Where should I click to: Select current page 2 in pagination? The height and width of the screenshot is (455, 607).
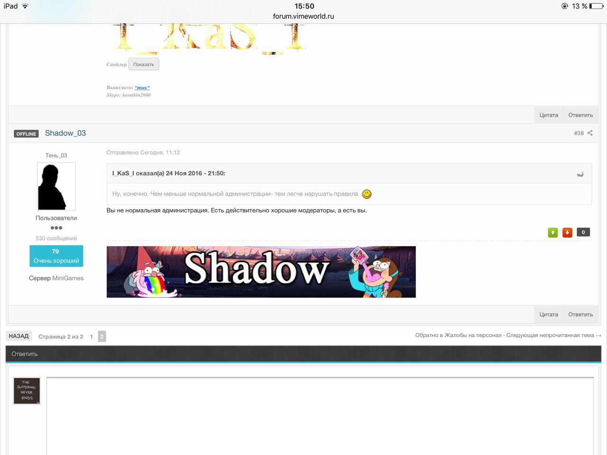click(102, 337)
